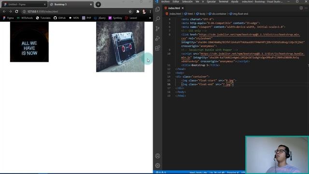Close the Untitled - Figma tab
Screen dimensions: 309x174
click(x=45, y=4)
